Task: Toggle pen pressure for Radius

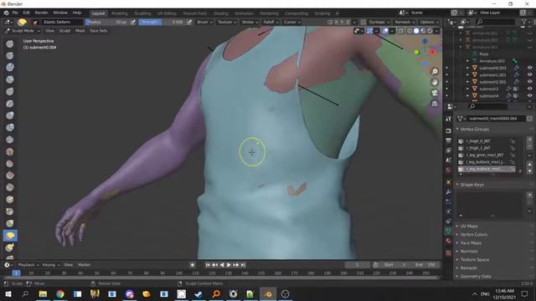Action: pyautogui.click(x=133, y=23)
